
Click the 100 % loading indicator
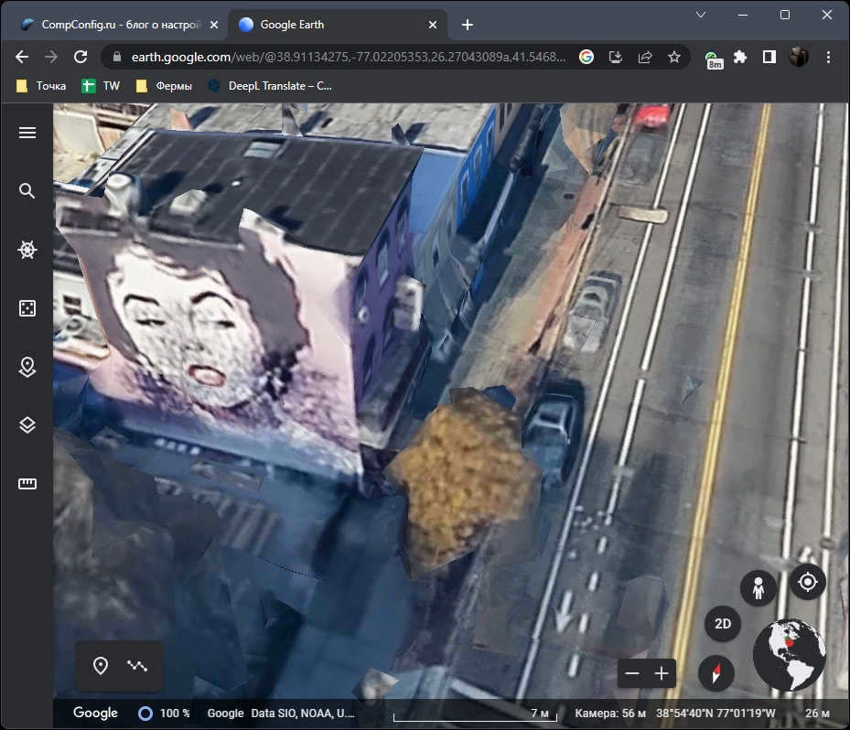[165, 714]
